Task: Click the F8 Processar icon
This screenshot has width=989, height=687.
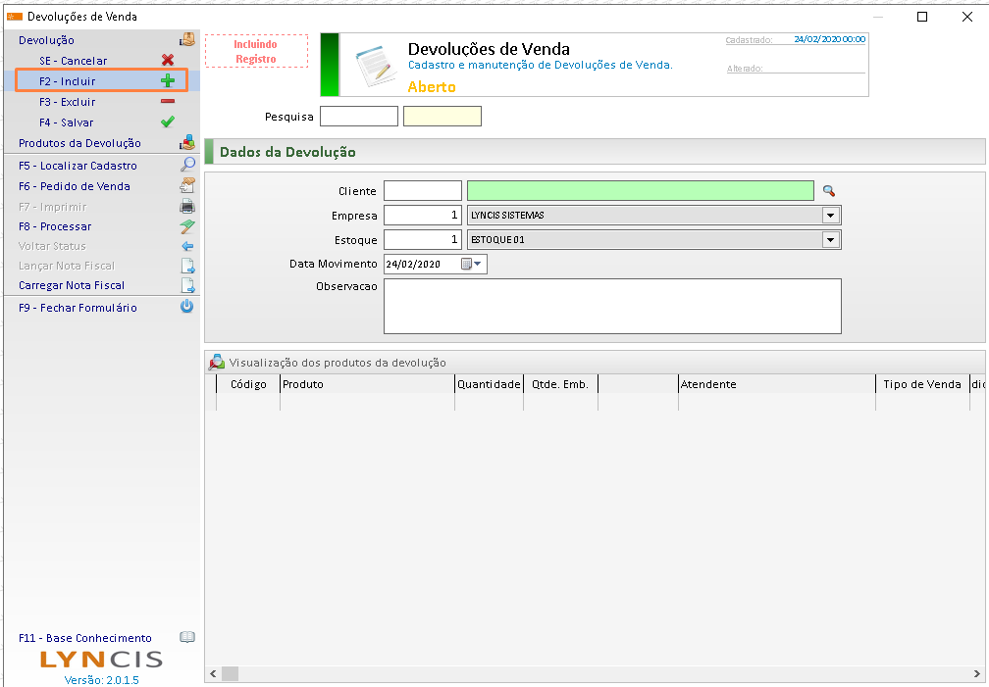Action: tap(187, 226)
